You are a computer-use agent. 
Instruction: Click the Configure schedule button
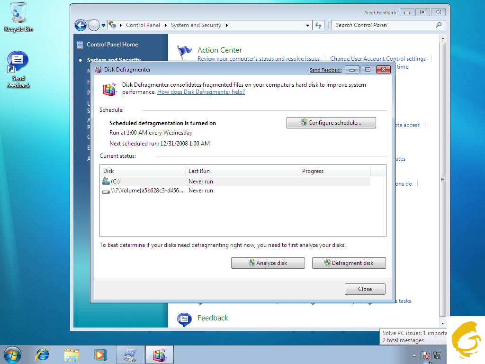pyautogui.click(x=331, y=123)
